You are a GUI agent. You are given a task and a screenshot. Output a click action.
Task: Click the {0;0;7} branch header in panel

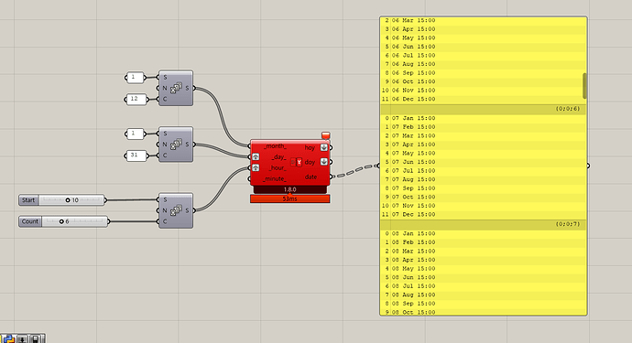click(x=484, y=224)
